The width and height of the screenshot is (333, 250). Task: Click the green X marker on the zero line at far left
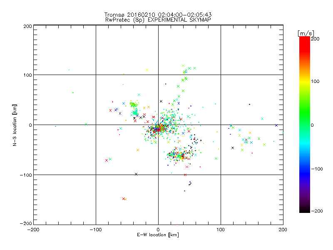pos(86,124)
